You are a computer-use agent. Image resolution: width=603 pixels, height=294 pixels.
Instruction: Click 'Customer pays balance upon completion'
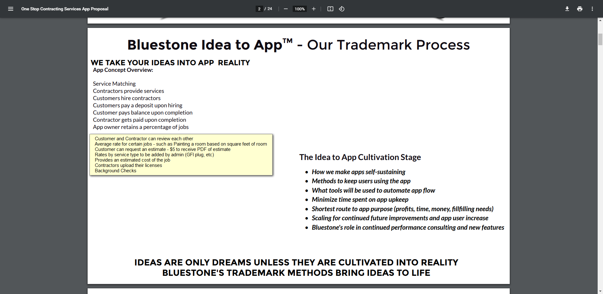tap(143, 113)
